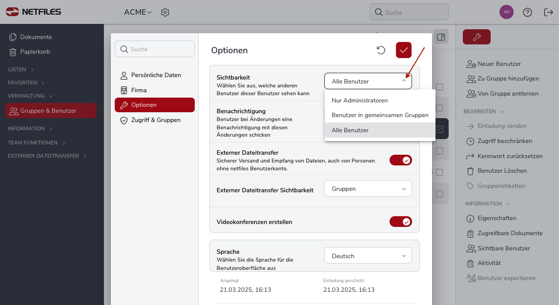Open the Persönliche Daten tab
559x305 pixels.
(155, 75)
